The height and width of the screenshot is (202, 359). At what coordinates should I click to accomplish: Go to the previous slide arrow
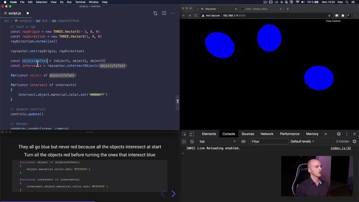163,194
